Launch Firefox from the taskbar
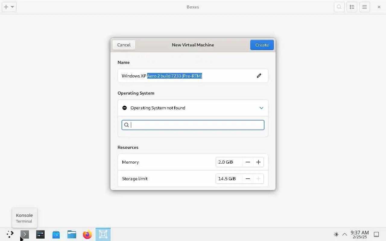 point(87,234)
